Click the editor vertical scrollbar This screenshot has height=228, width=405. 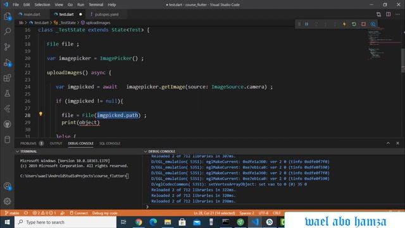point(403,60)
